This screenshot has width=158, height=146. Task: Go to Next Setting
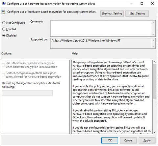137,13
